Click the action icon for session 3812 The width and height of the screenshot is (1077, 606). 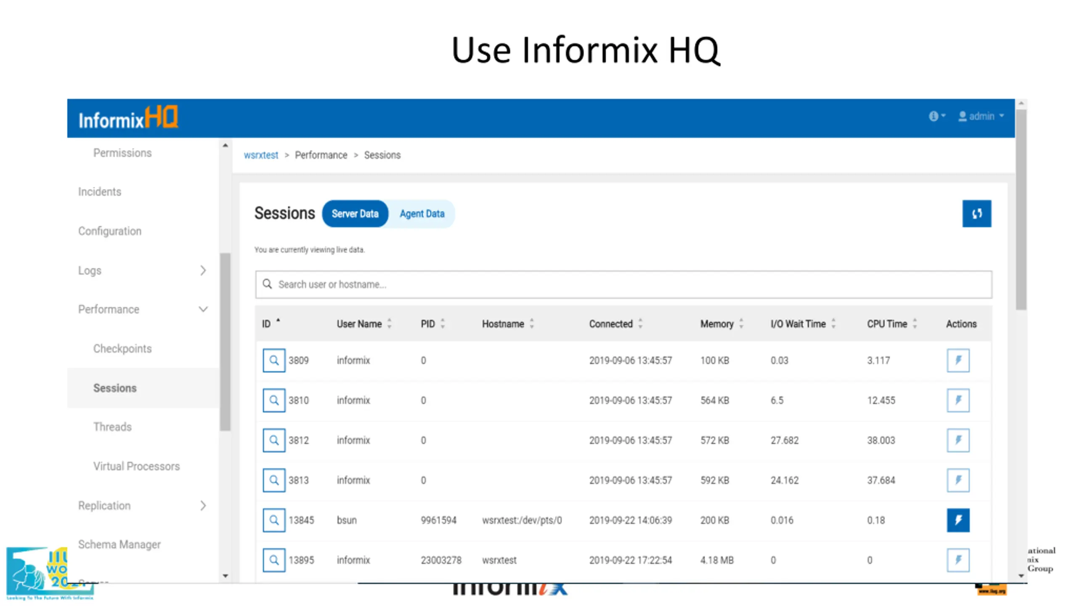pyautogui.click(x=958, y=440)
